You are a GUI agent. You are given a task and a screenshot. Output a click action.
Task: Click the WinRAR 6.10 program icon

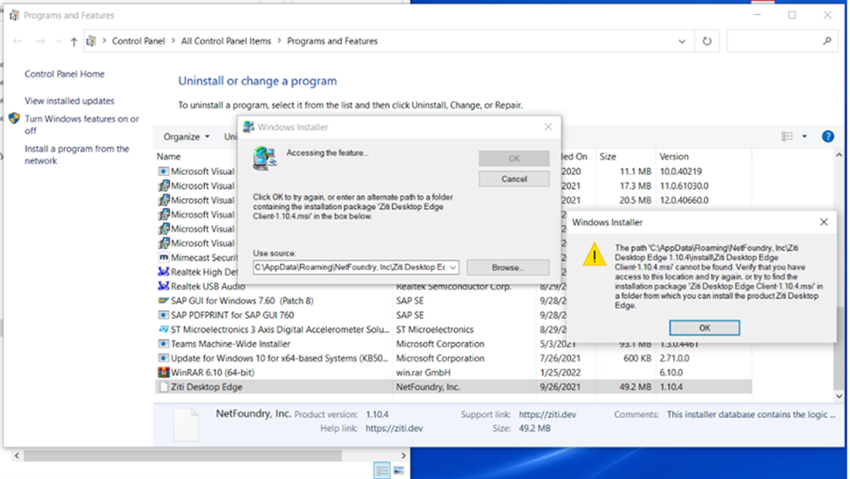[x=163, y=373]
